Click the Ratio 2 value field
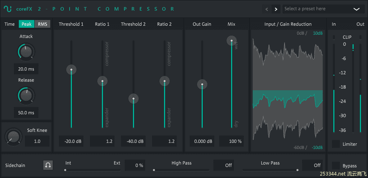Screen dimensions: 368x178 [x=164, y=141]
